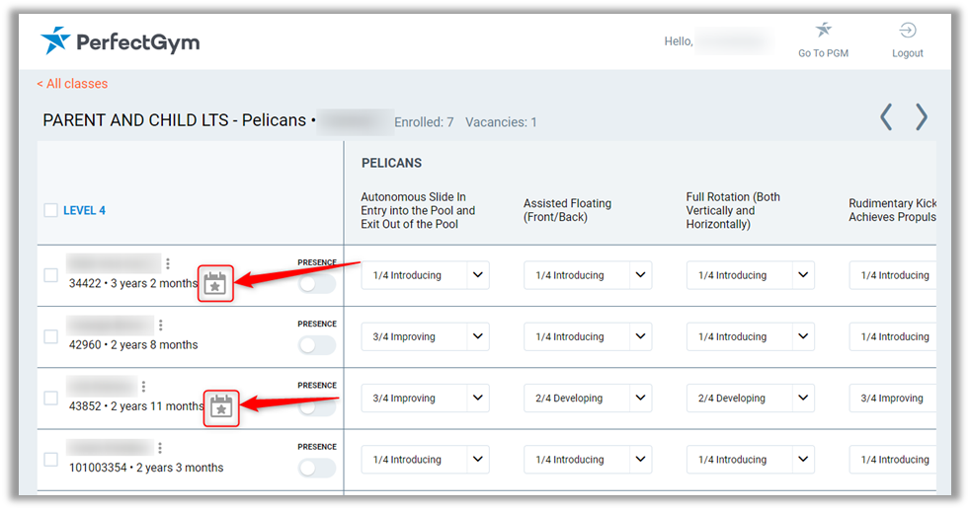Image resolution: width=971 pixels, height=510 pixels.
Task: Return to All classes link
Action: 72,84
